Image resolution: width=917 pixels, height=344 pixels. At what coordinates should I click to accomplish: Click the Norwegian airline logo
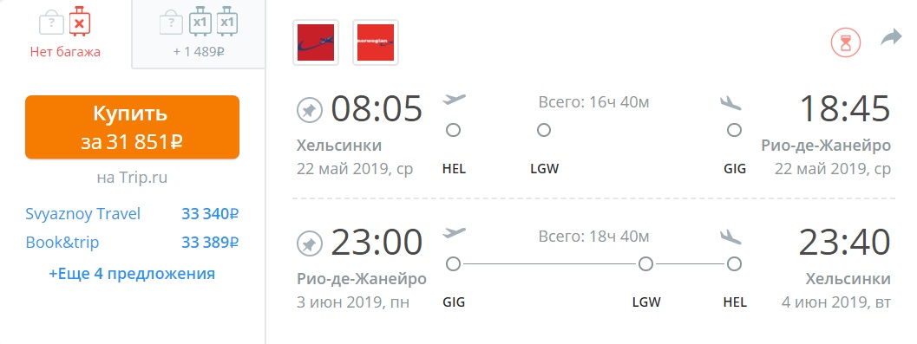coord(376,42)
